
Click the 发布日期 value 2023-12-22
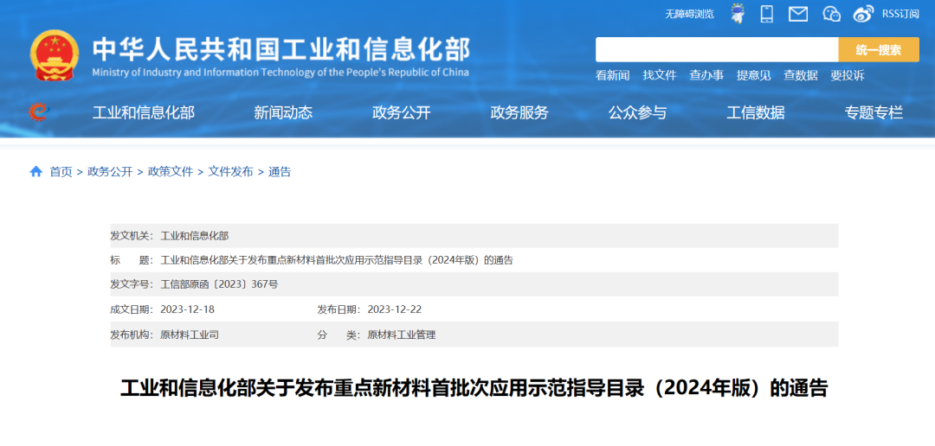(395, 309)
